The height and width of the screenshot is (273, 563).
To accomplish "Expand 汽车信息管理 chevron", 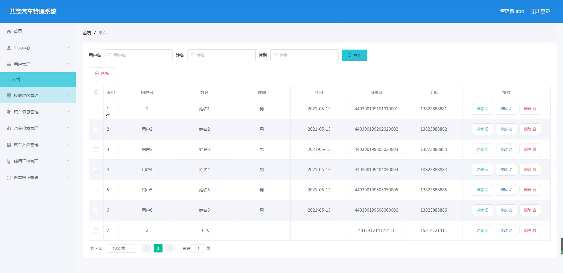I will pos(68,111).
